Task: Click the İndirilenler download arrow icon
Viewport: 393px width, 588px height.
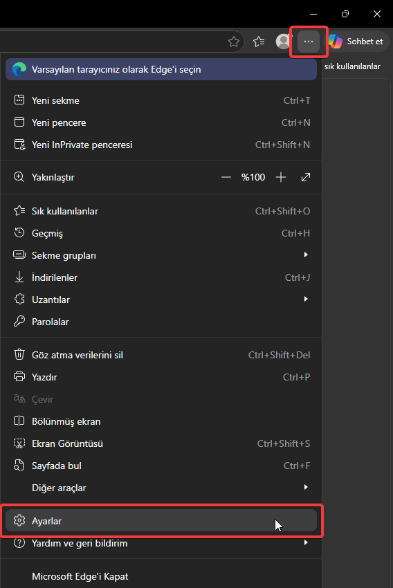Action: (19, 277)
